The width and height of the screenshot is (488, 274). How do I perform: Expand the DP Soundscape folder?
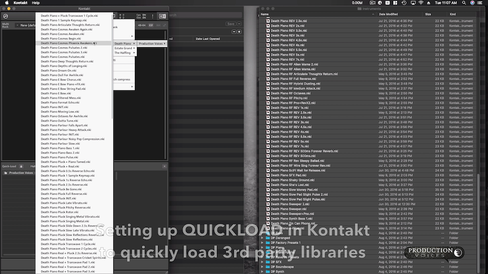[x=262, y=267]
